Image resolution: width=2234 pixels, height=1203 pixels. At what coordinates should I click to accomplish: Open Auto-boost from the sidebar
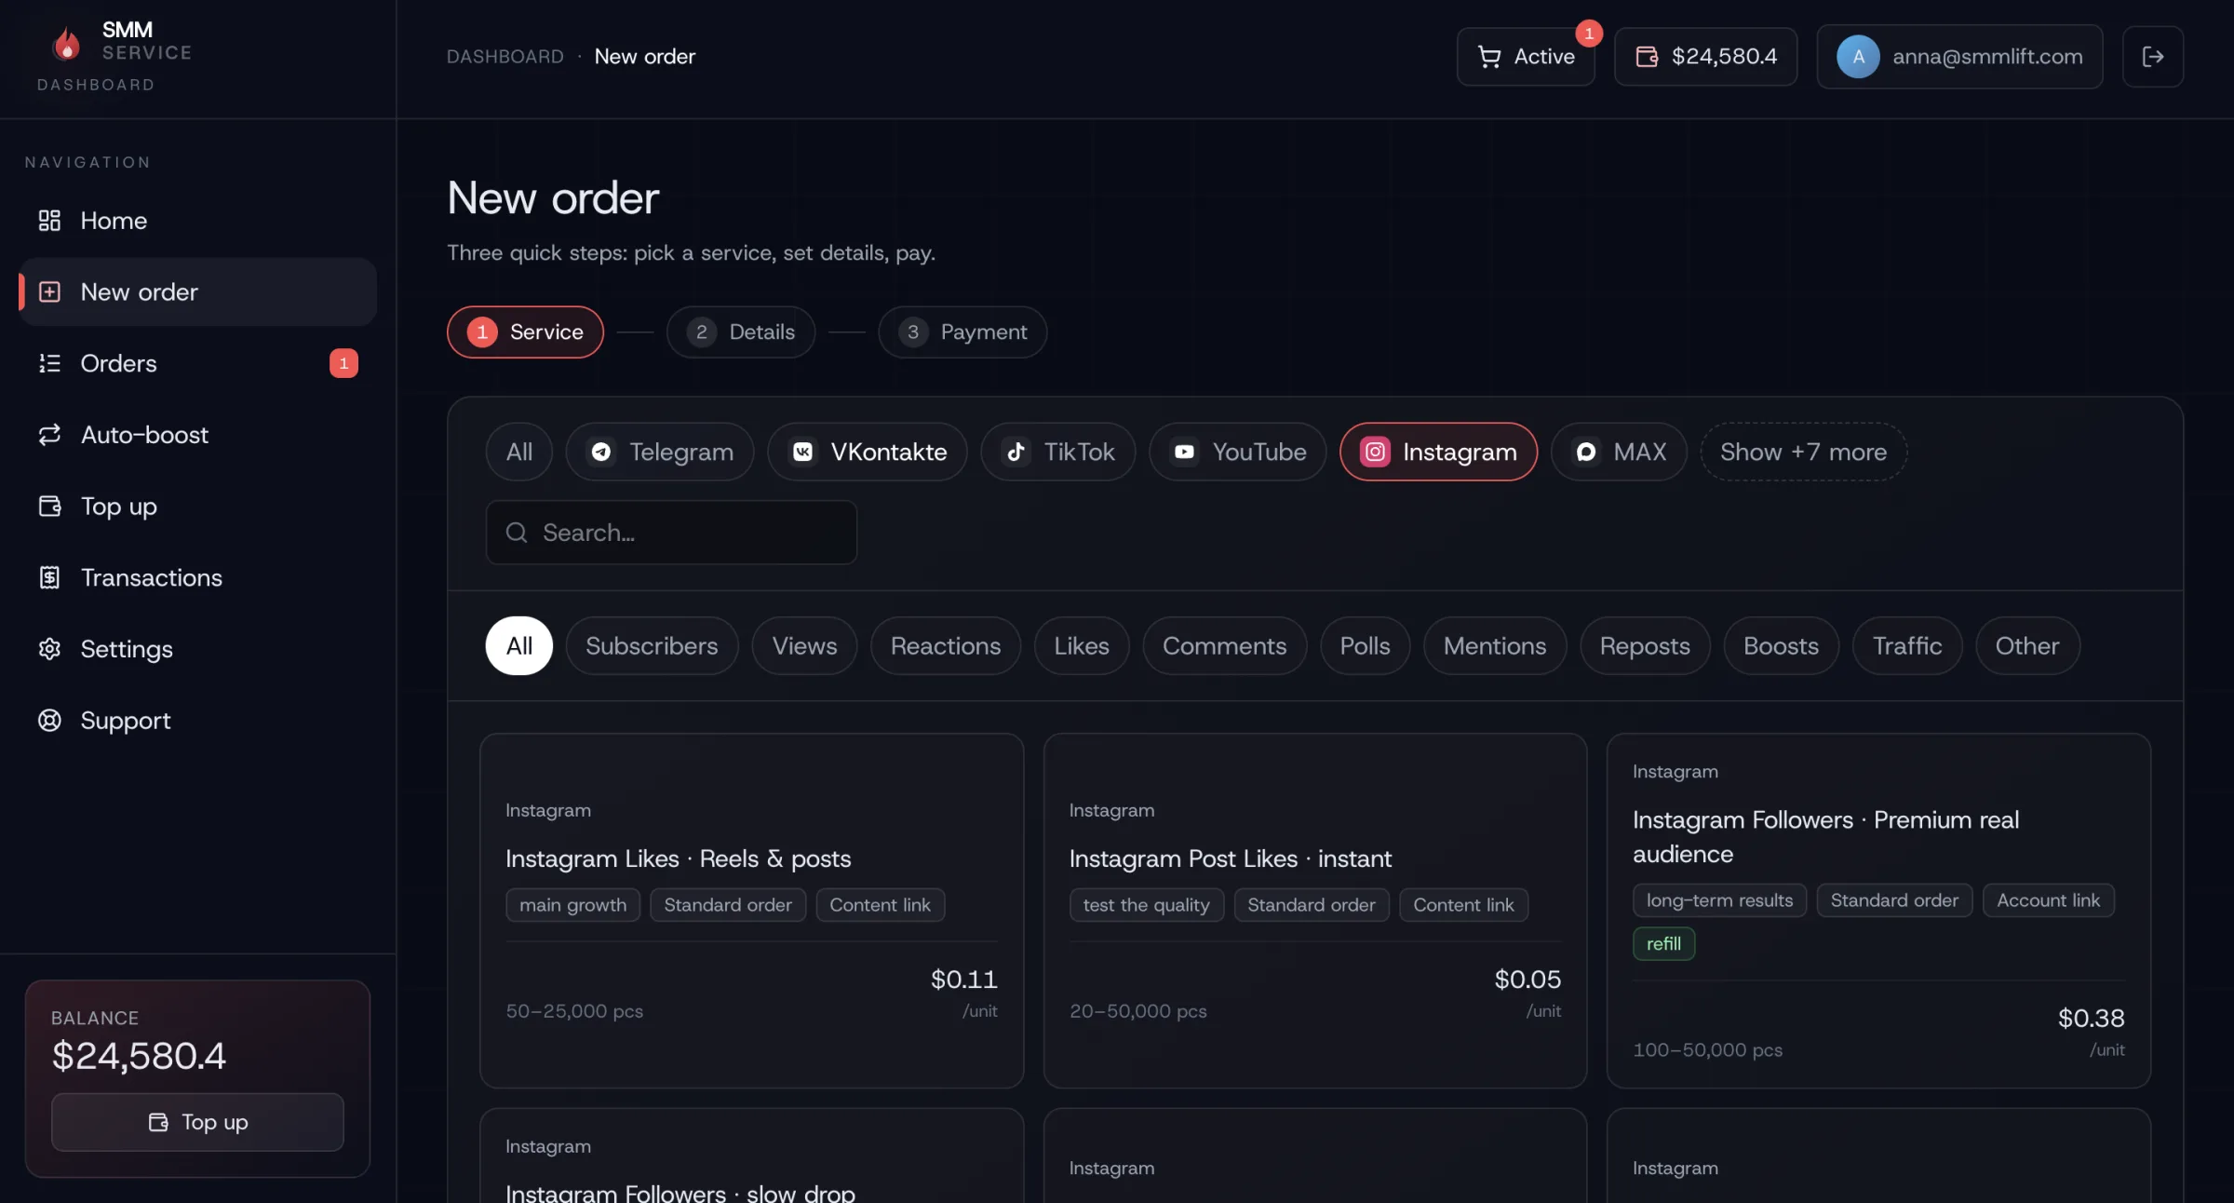click(x=144, y=435)
